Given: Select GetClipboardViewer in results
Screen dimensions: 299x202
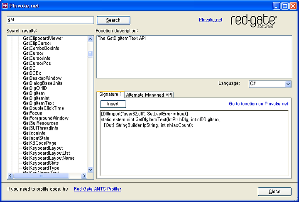Looking at the screenshot, I should click(x=43, y=38).
